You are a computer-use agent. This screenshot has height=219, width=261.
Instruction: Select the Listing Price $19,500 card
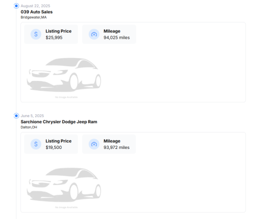pyautogui.click(x=51, y=144)
